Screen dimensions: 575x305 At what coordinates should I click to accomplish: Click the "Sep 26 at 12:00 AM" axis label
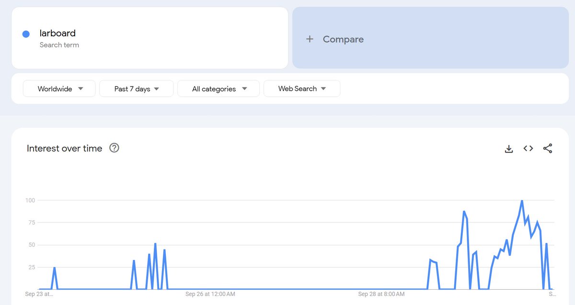coord(210,294)
